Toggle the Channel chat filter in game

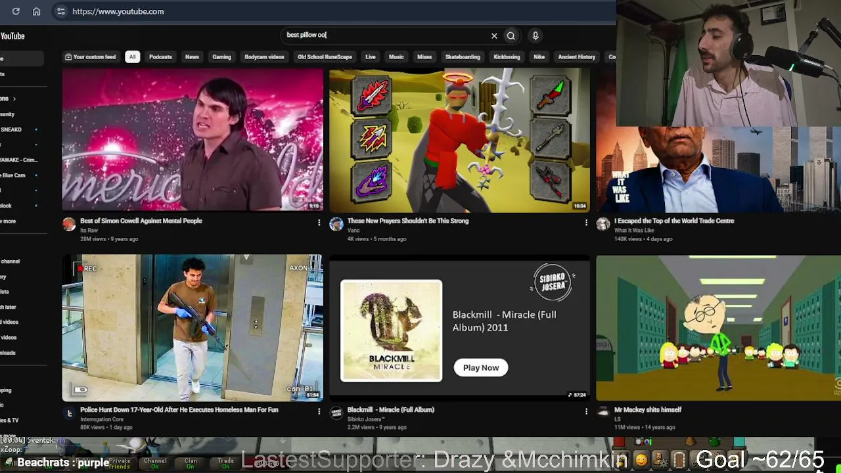click(x=155, y=463)
